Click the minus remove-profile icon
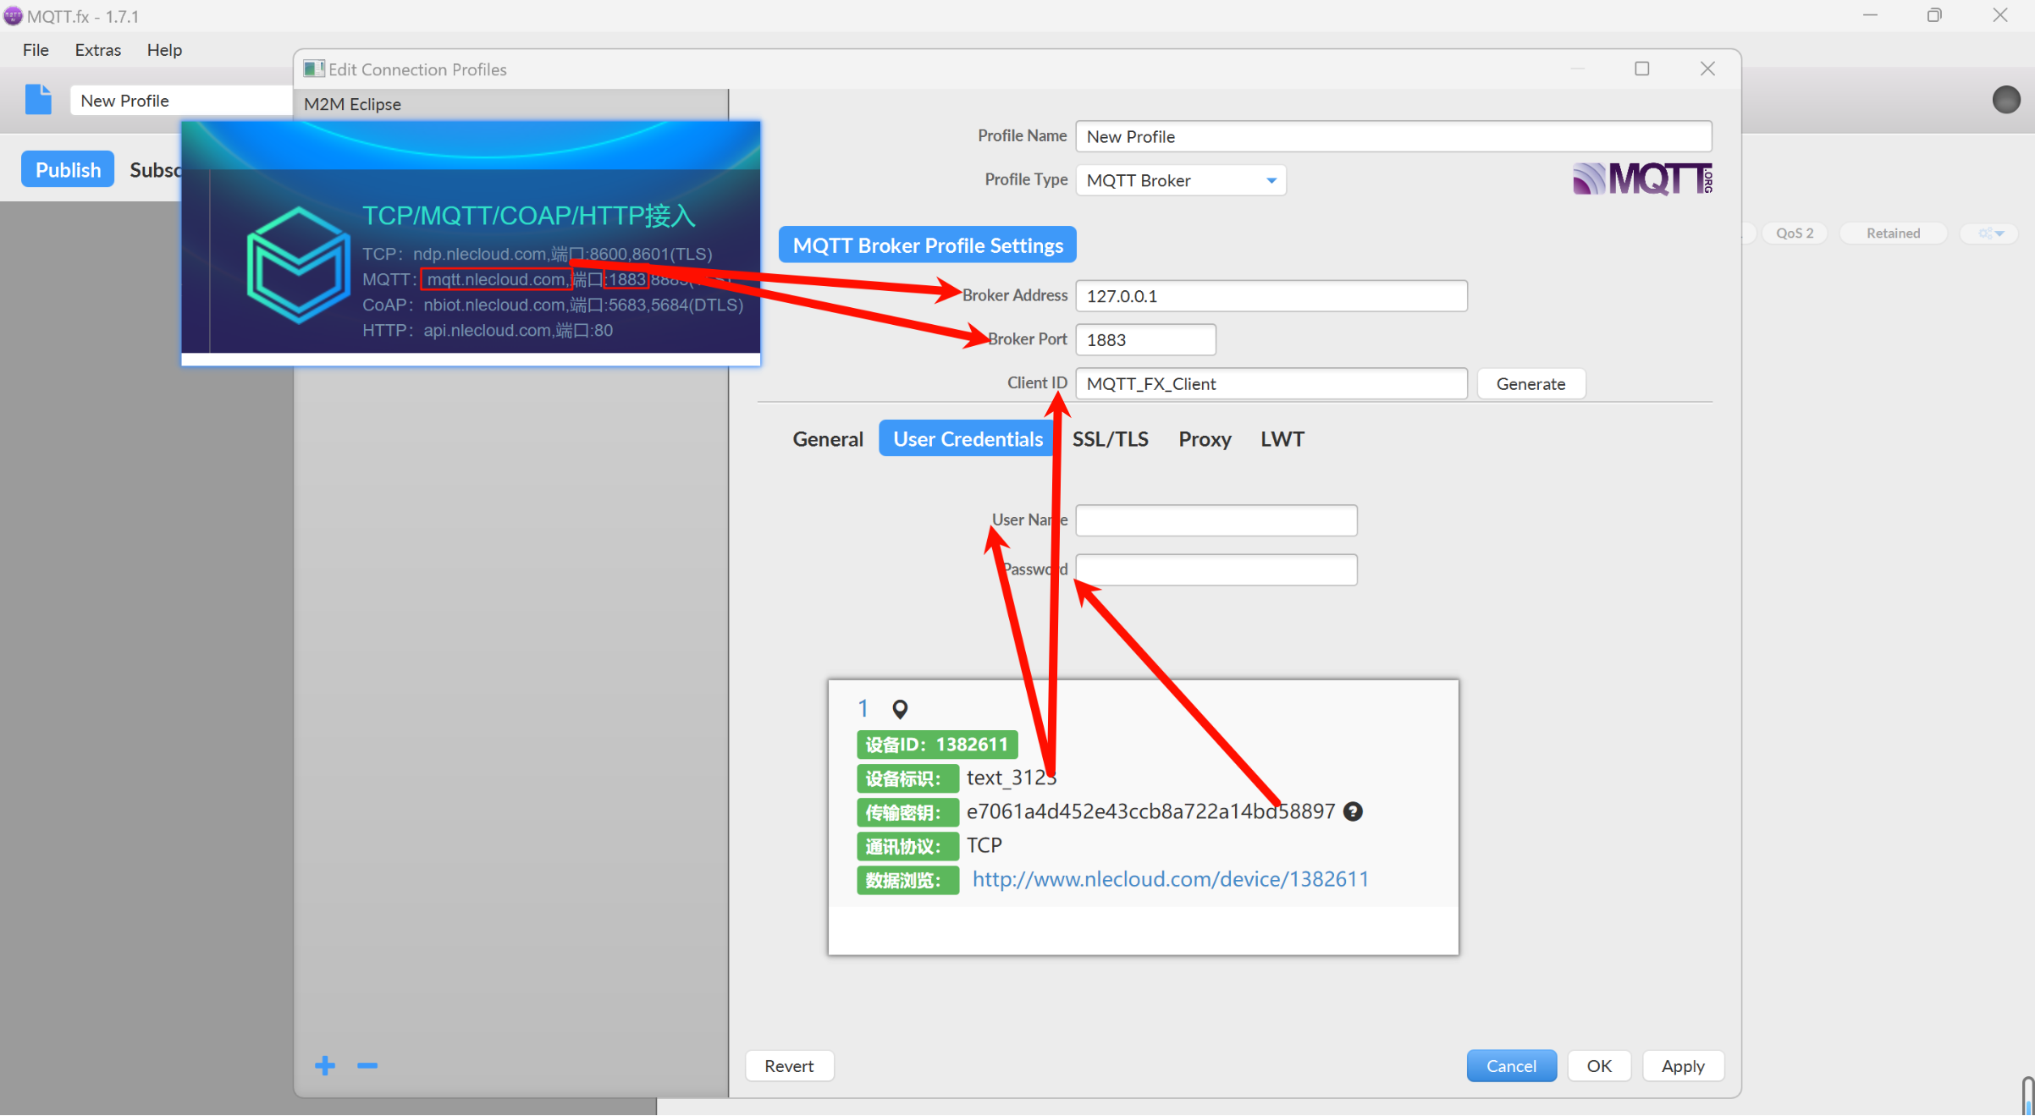2035x1116 pixels. (367, 1066)
